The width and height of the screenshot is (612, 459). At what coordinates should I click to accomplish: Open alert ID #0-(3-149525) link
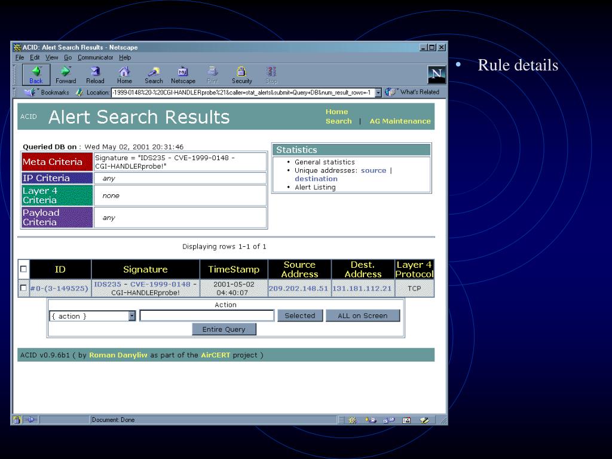59,289
